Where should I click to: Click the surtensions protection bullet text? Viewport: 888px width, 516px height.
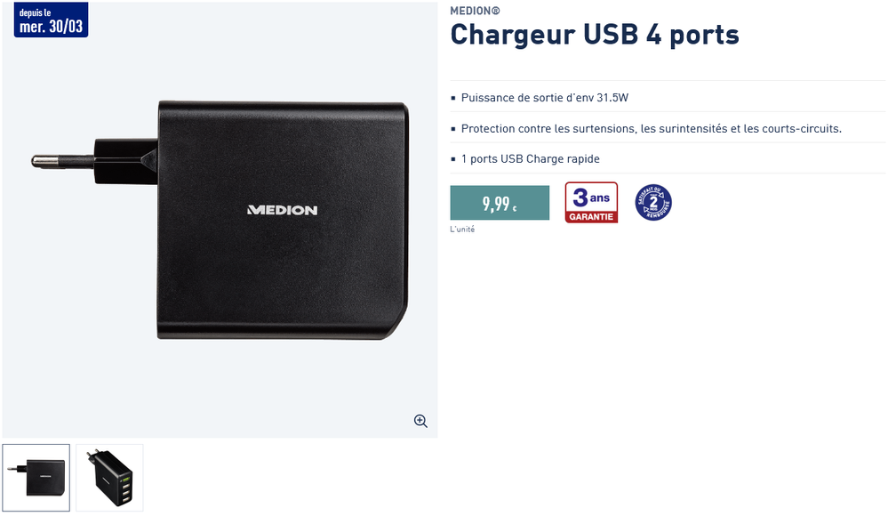651,129
